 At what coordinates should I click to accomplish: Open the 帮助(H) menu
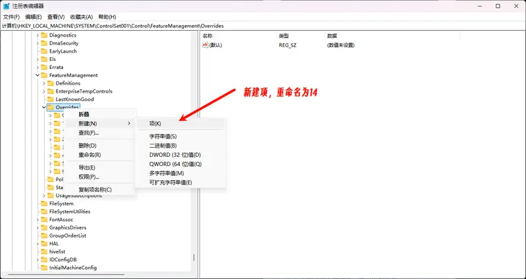pos(107,17)
